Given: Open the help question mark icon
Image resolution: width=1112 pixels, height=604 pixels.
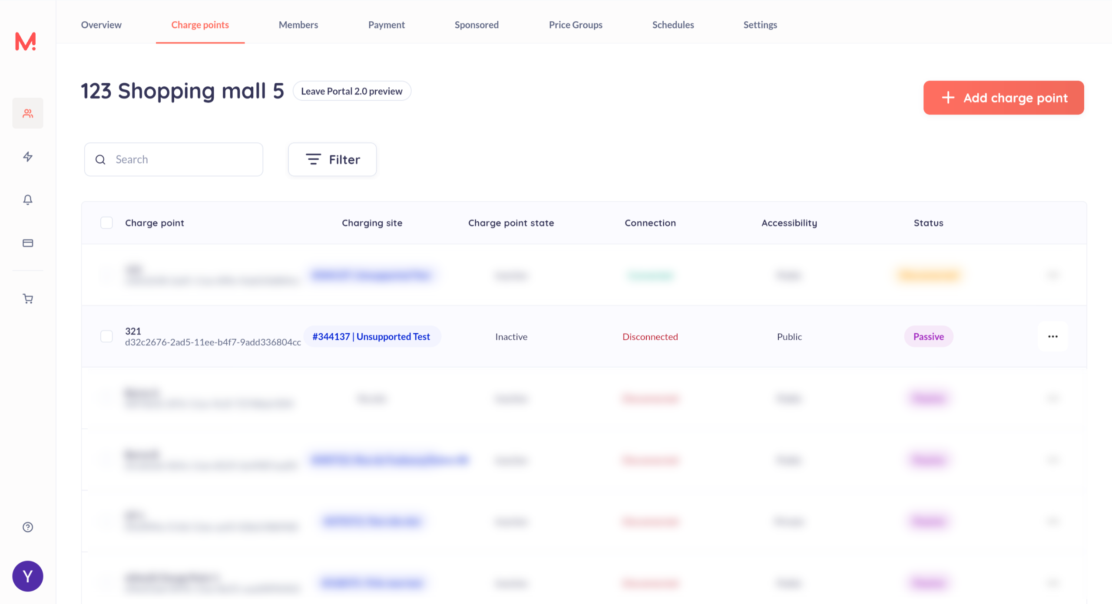Looking at the screenshot, I should tap(28, 527).
